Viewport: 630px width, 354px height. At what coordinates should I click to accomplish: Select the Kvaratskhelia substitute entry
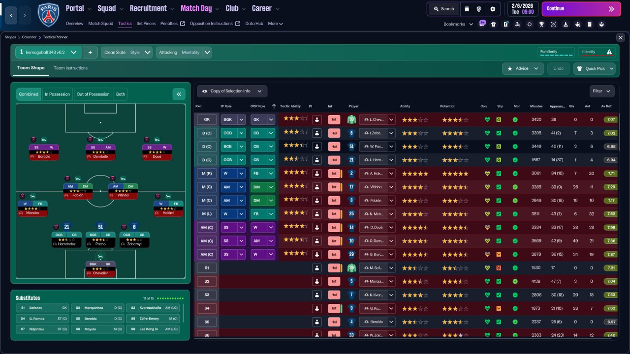(x=153, y=308)
